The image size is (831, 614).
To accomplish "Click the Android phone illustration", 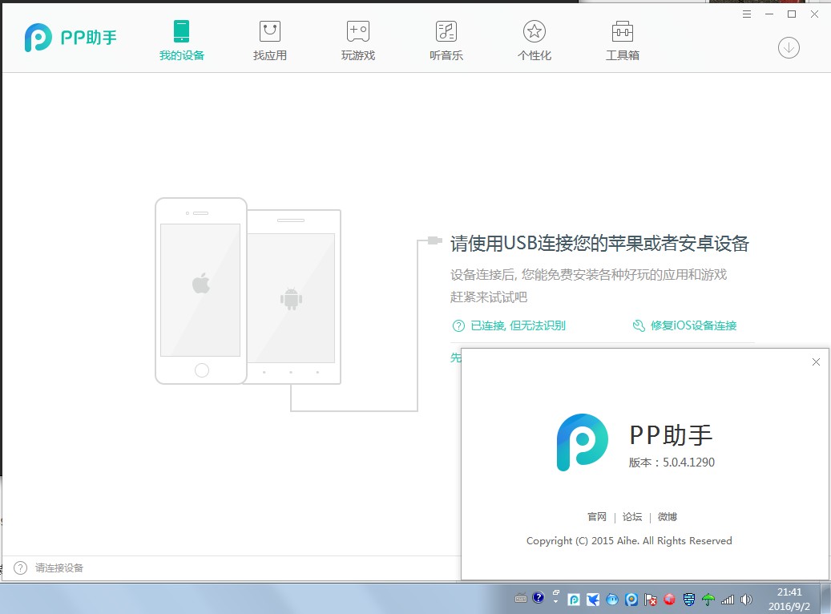I will [294, 297].
